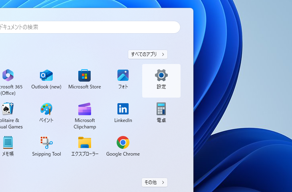The width and height of the screenshot is (292, 192).
Task: Launch メモ帳 (Notepad)
Action: (8, 143)
